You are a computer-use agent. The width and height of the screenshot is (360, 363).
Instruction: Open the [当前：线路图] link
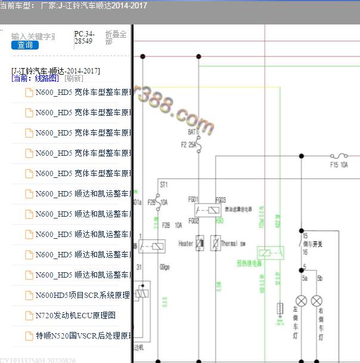[35, 78]
